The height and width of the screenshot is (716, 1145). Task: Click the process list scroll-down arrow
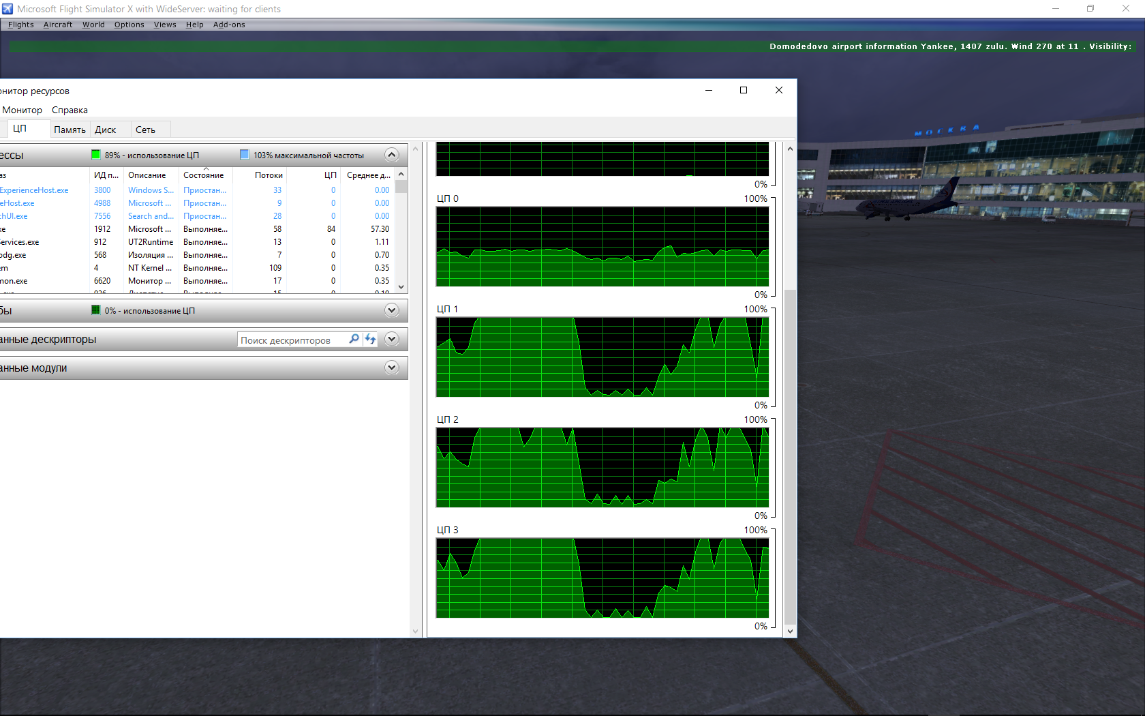click(x=401, y=287)
